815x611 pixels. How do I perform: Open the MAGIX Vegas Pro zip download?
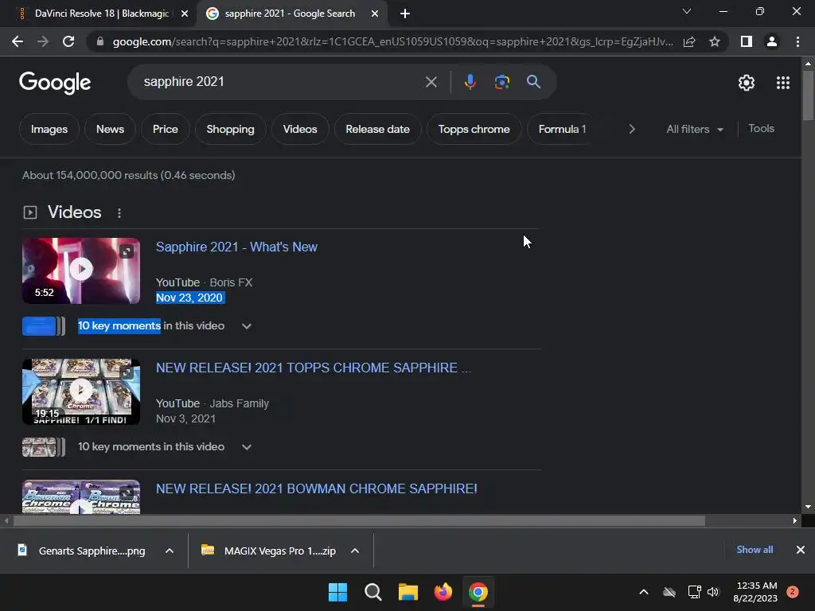(269, 551)
